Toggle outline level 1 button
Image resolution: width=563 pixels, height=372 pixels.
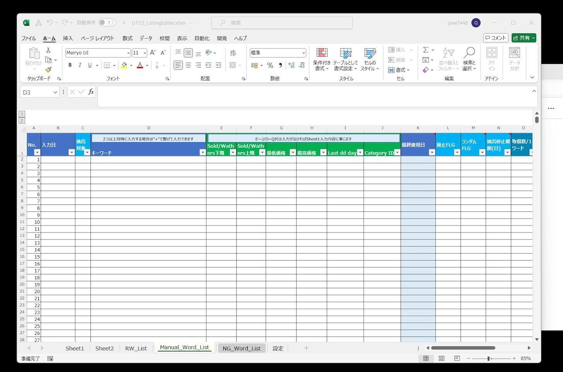(x=22, y=114)
